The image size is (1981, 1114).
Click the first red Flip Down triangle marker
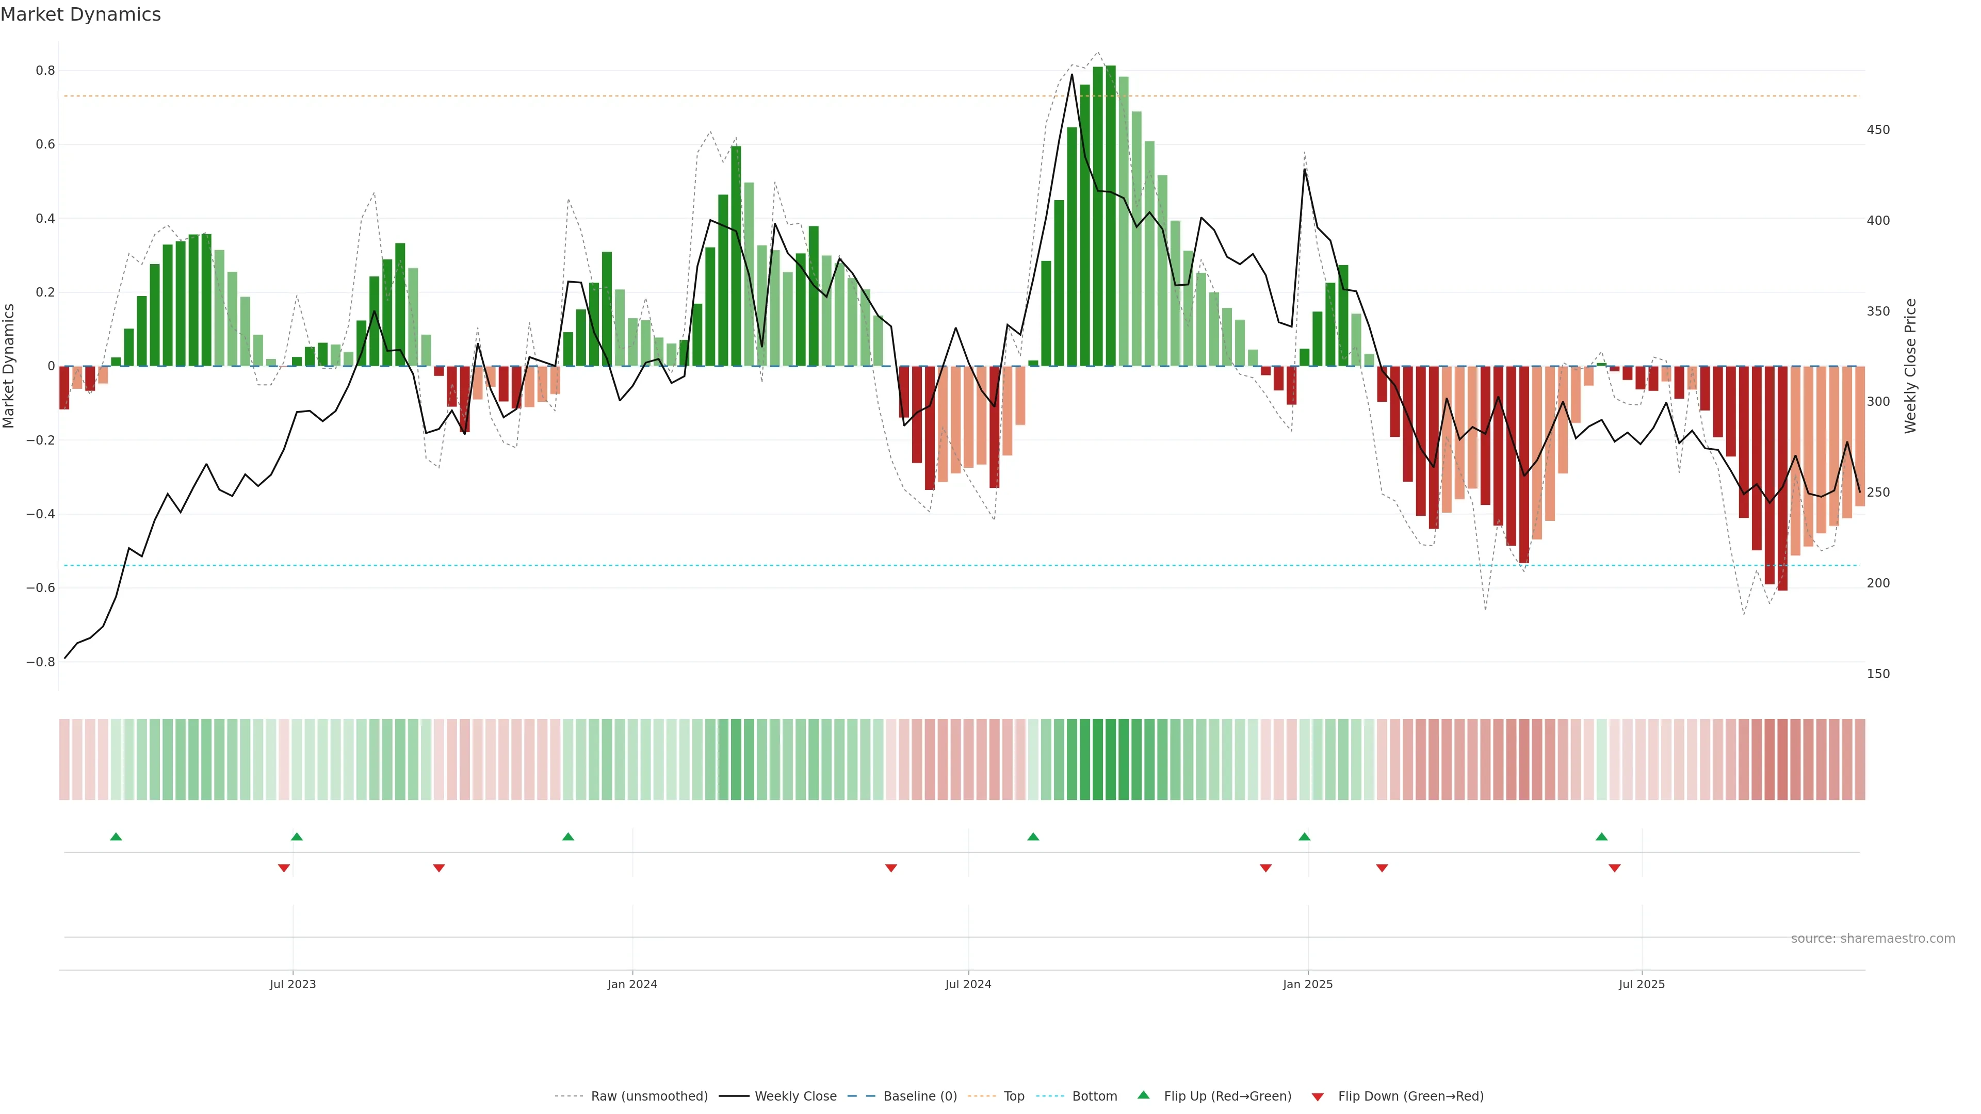tap(284, 868)
